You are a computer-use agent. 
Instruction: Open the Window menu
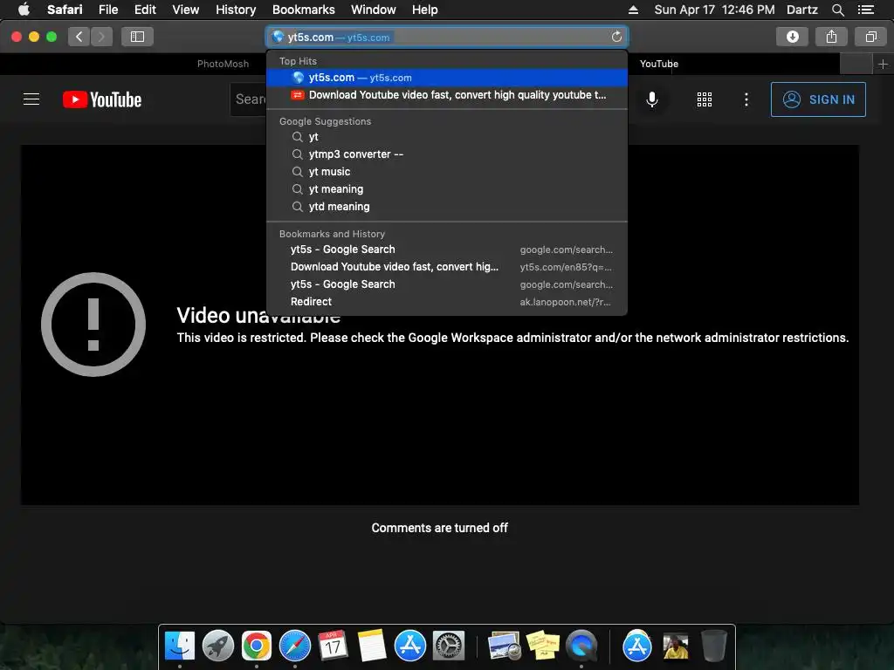pos(373,10)
